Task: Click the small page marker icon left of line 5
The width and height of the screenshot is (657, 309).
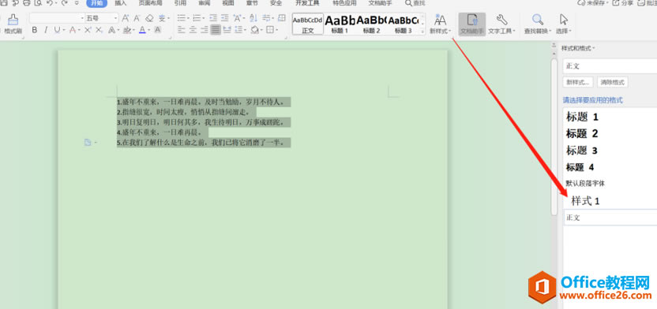Action: tap(88, 143)
